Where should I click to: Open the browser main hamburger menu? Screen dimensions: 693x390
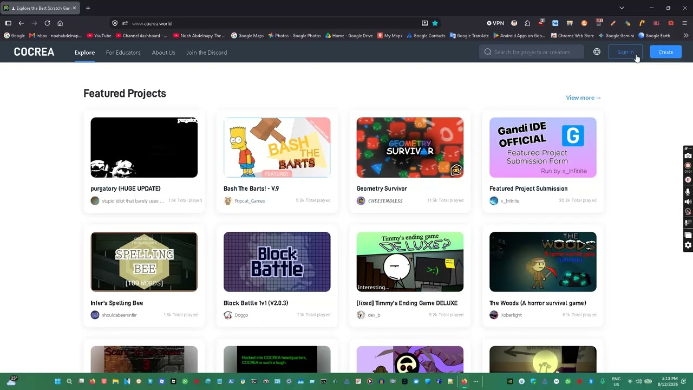point(684,23)
